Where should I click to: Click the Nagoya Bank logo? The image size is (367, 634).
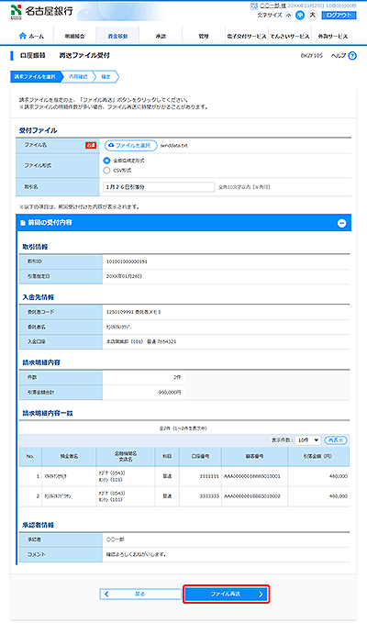(x=41, y=11)
